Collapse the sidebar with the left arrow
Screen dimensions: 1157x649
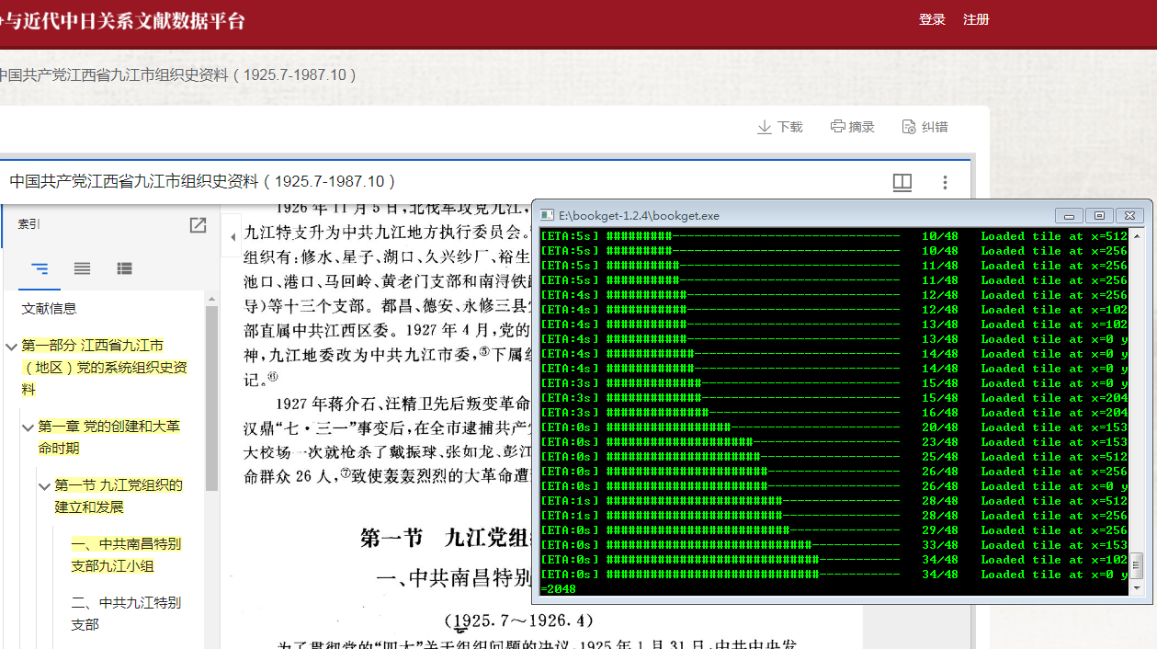coord(232,236)
